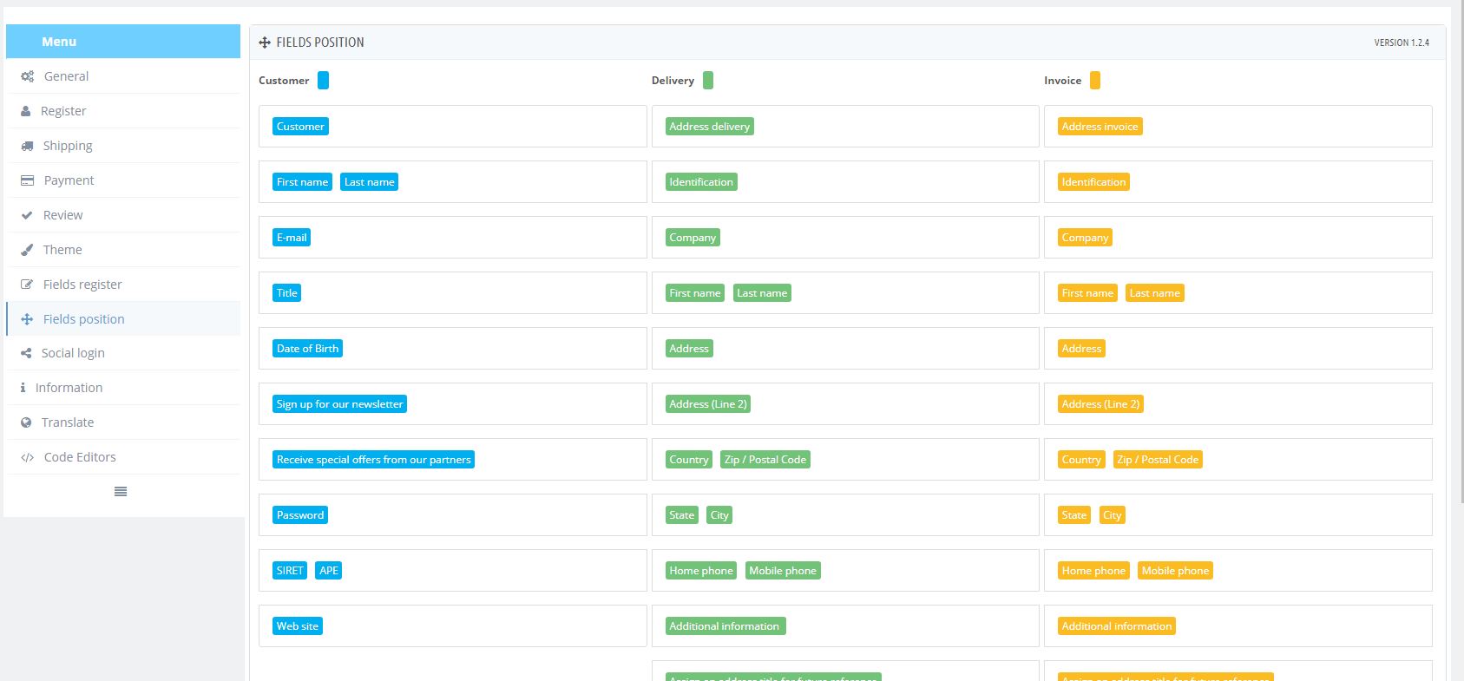Click the Theme paintbrush icon

coord(27,250)
